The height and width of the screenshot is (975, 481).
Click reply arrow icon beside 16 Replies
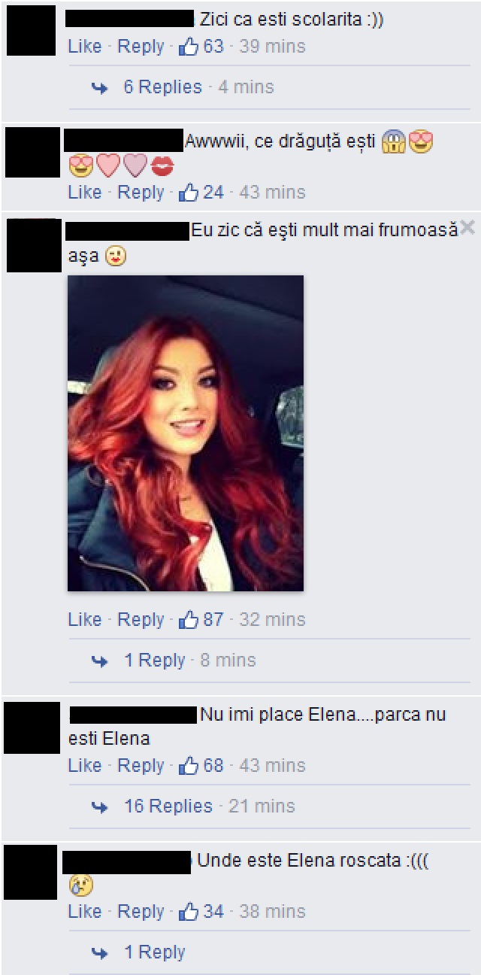tap(99, 807)
